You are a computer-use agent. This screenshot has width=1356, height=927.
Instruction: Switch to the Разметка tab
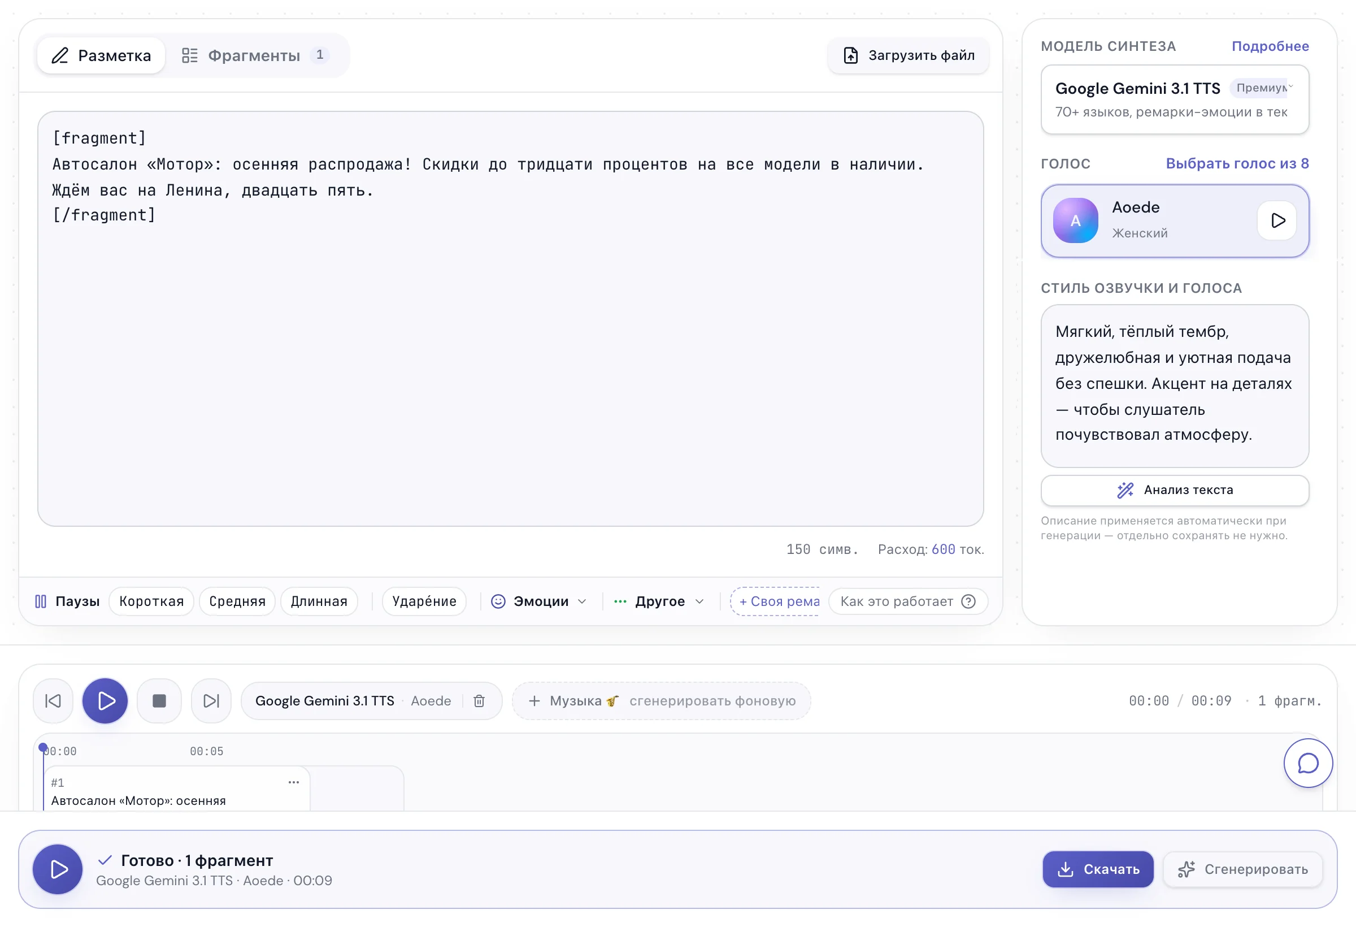[x=101, y=55]
